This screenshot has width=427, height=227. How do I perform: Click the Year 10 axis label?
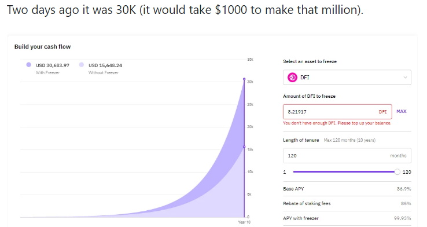coord(244,222)
